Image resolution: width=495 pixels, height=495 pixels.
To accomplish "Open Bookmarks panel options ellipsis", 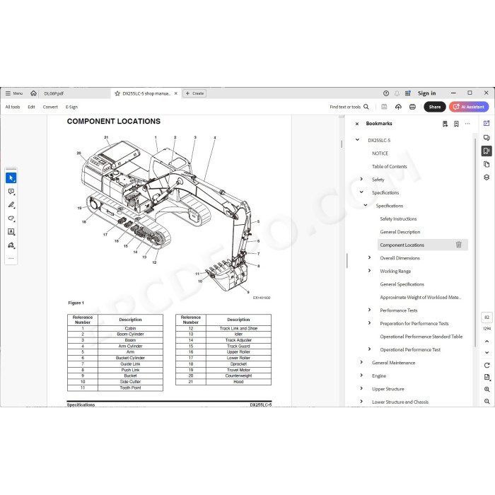I will (x=467, y=124).
